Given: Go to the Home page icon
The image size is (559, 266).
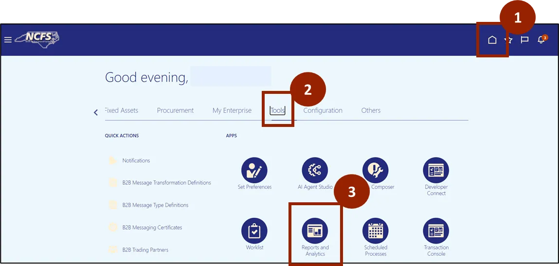Looking at the screenshot, I should (492, 39).
